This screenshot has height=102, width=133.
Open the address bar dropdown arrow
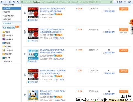click(x=115, y=2)
